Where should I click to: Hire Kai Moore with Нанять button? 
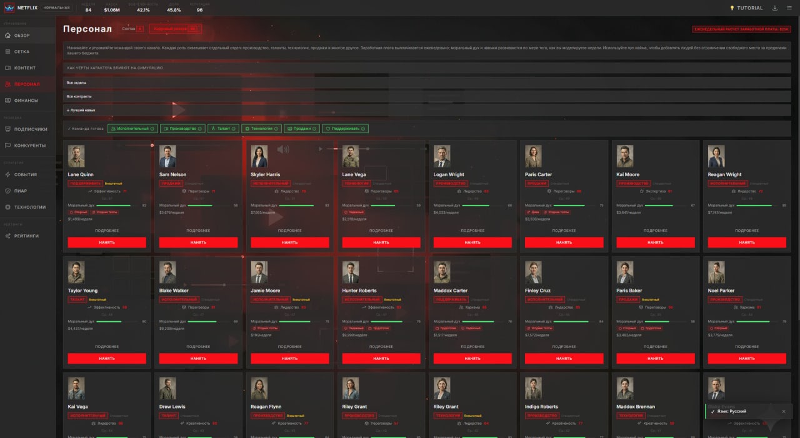point(656,242)
